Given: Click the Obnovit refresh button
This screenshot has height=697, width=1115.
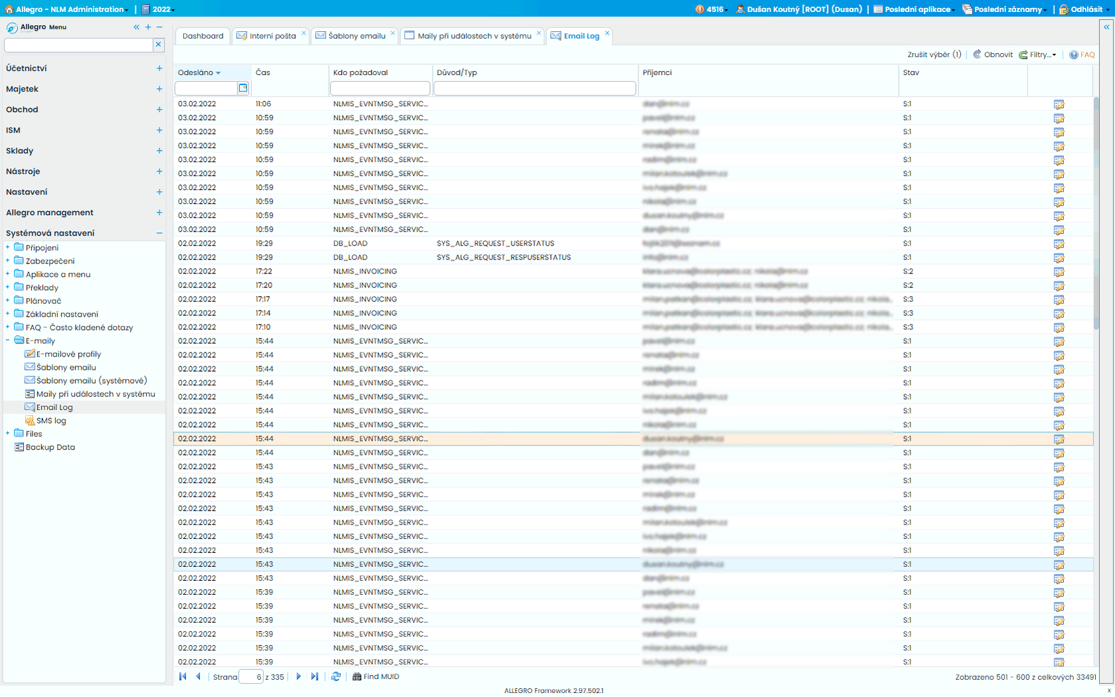Looking at the screenshot, I should [993, 54].
